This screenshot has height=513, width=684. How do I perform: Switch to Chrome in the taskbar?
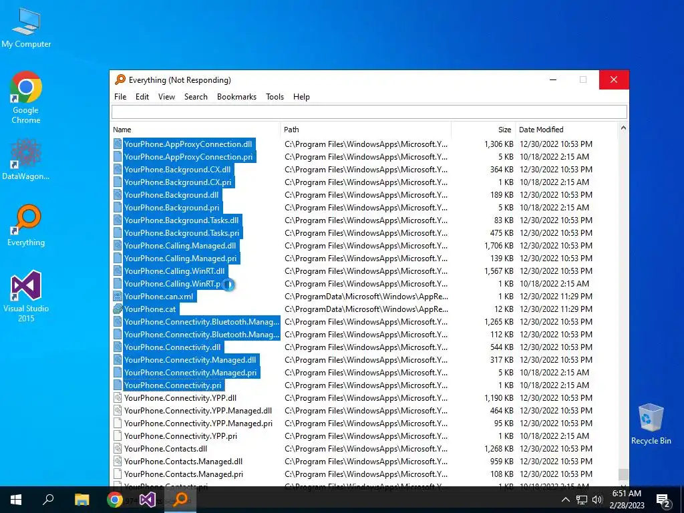[x=115, y=500]
